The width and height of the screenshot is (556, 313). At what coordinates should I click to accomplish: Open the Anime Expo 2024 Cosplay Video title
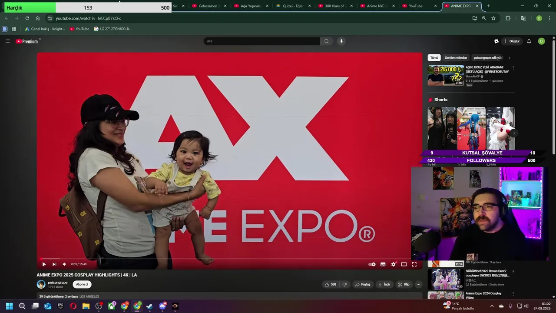(483, 296)
